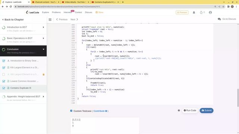Toggle Lowest Common Ancestor checkbox
The width and height of the screenshot is (239, 134).
point(4,81)
